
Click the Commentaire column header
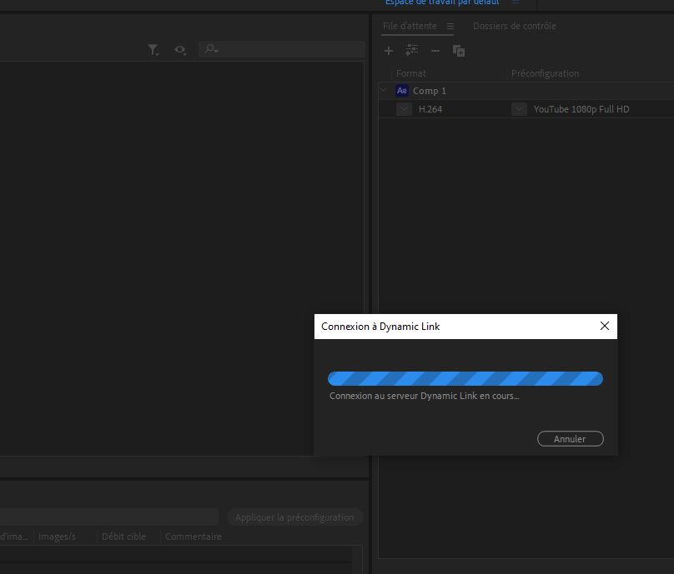tap(194, 537)
